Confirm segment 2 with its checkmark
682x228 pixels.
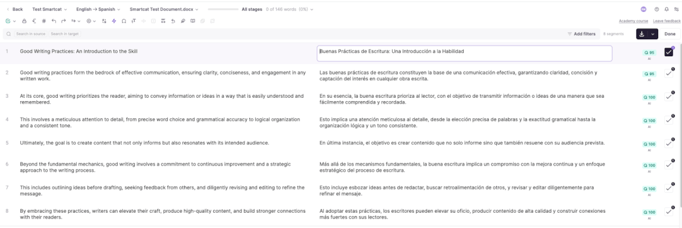(669, 73)
